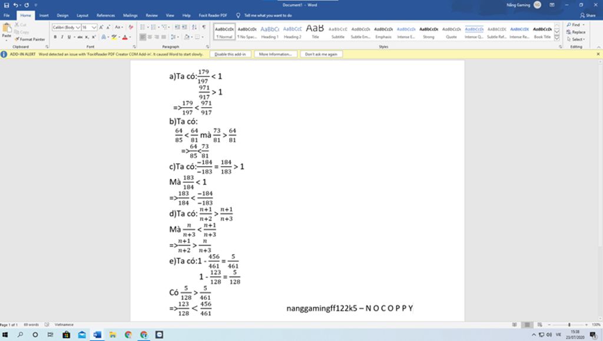
Task: Click Replace in the Editing group
Action: (576, 32)
